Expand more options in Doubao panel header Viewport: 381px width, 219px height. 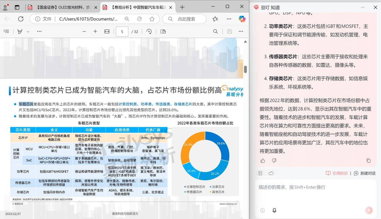362,7
